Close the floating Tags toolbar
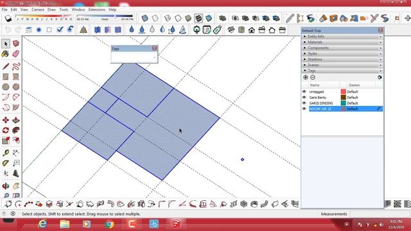This screenshot has width=411, height=231. pyautogui.click(x=154, y=48)
